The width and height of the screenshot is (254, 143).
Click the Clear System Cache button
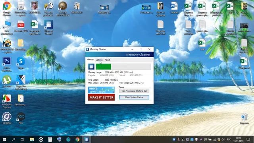pyautogui.click(x=134, y=97)
